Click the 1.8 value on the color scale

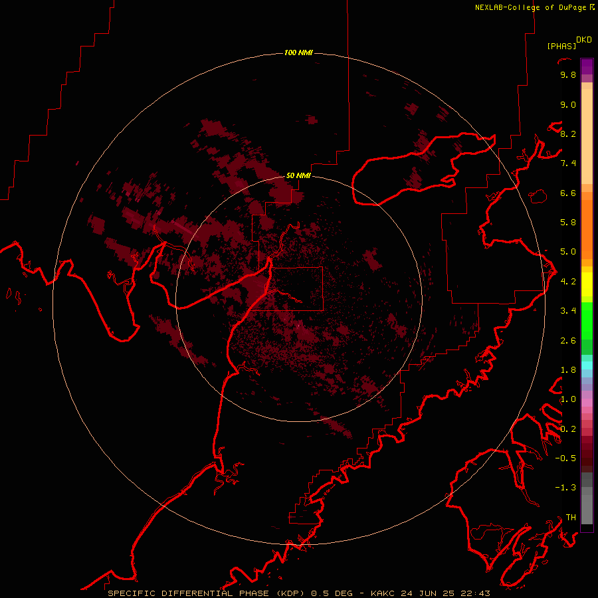coord(568,370)
